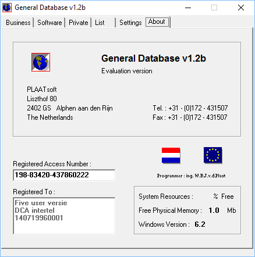The image size is (255, 257).
Task: Go to the List tab
Action: point(104,23)
